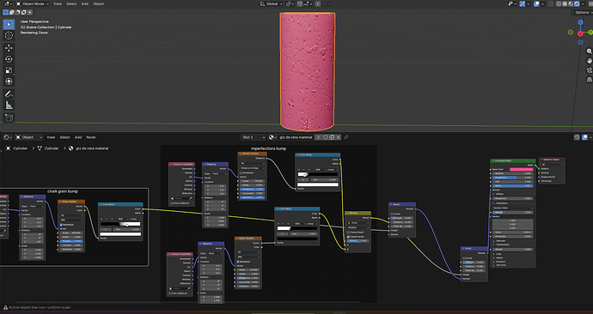The height and width of the screenshot is (314, 593).
Task: Open the pink Base Color swatch
Action: pyautogui.click(x=521, y=170)
